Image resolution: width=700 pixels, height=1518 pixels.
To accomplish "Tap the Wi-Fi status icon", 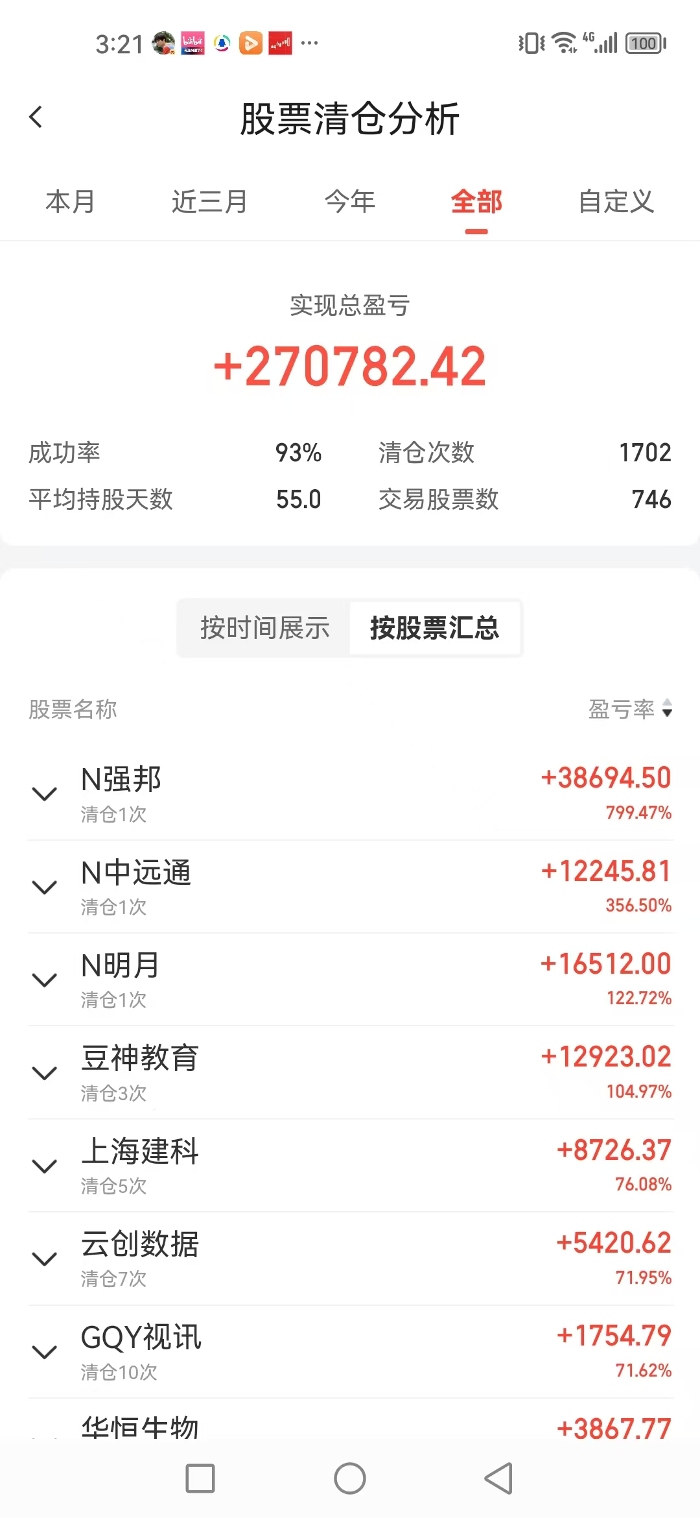I will click(564, 43).
